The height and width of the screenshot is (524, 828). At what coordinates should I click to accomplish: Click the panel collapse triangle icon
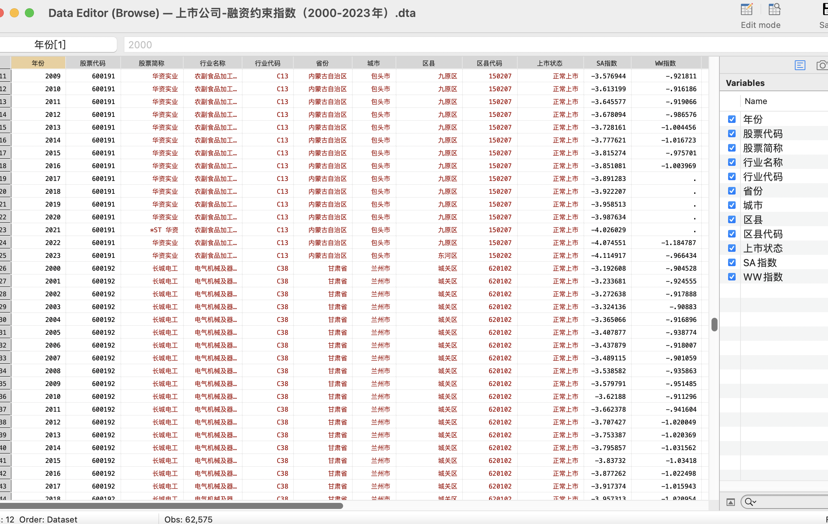click(731, 502)
